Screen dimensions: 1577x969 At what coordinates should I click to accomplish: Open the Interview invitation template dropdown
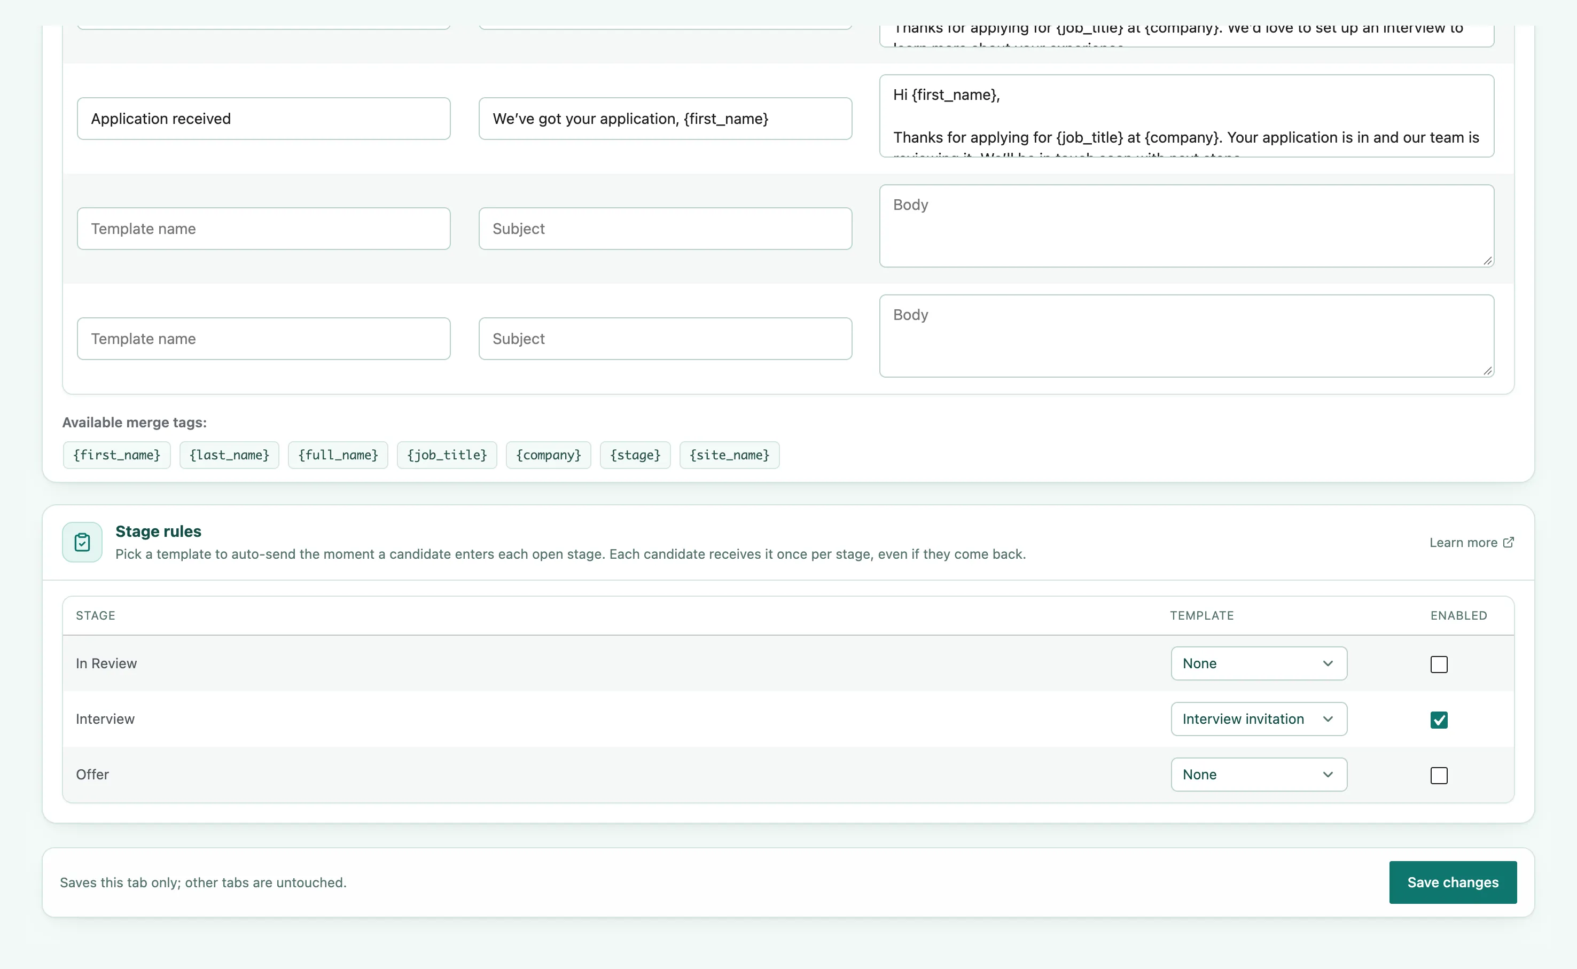(1259, 719)
